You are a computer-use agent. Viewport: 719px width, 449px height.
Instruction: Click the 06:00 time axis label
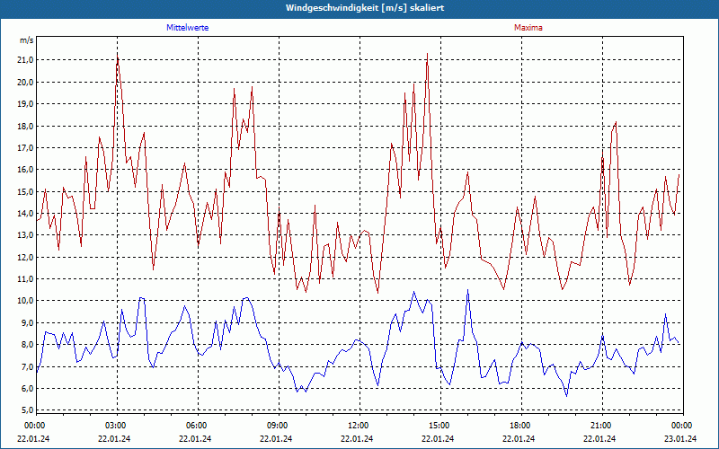[196, 426]
